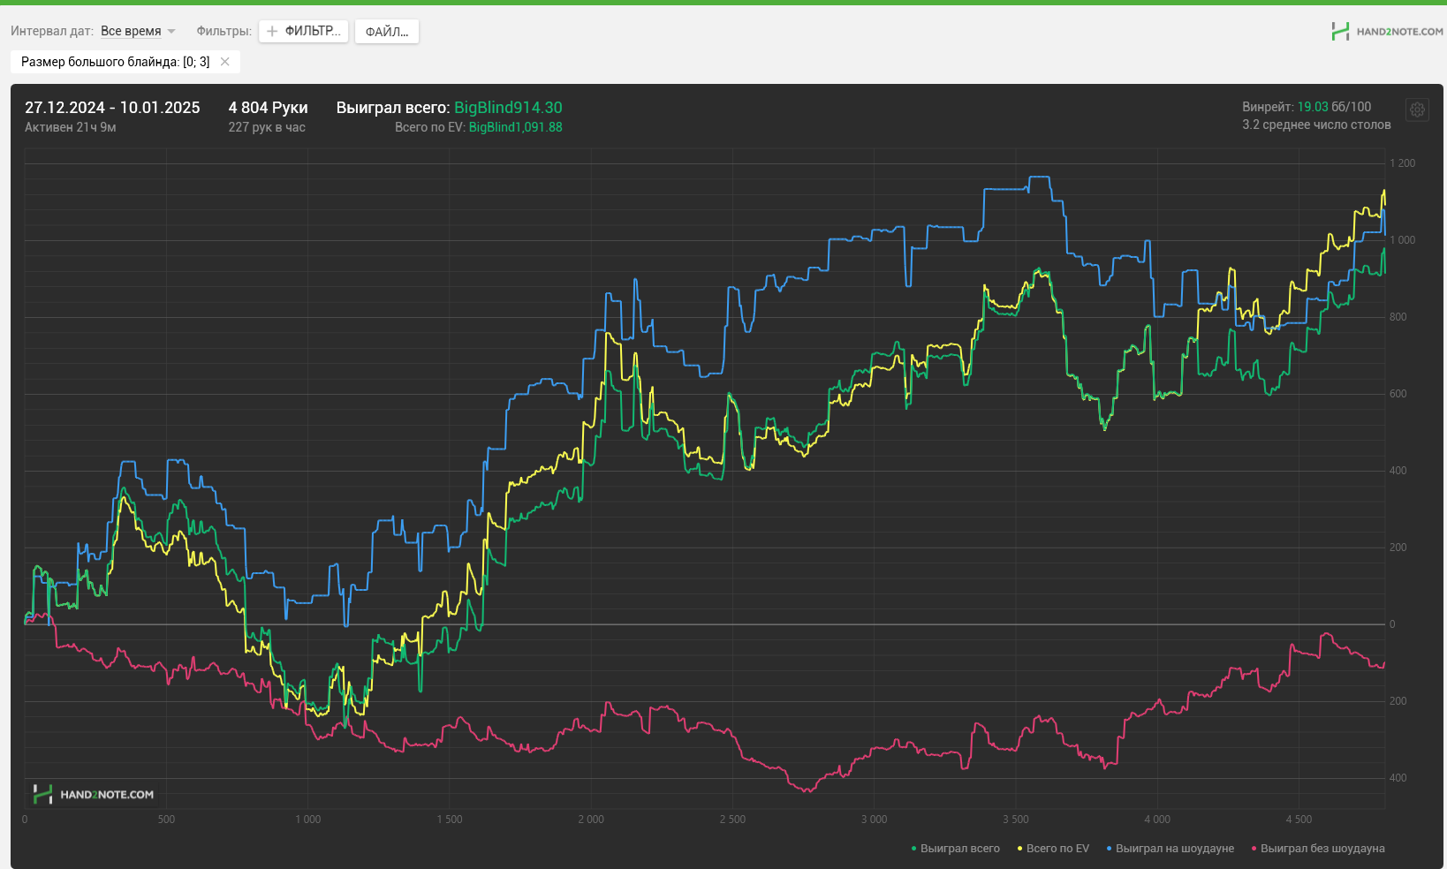Viewport: 1447px width, 869px height.
Task: Toggle 'Выиграл без шоудауна' legend series
Action: pos(1318,849)
